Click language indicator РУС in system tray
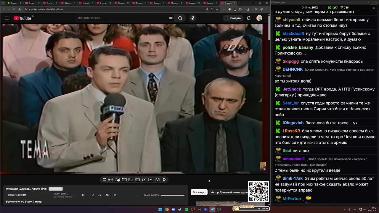This screenshot has height=213, width=379. (355, 209)
